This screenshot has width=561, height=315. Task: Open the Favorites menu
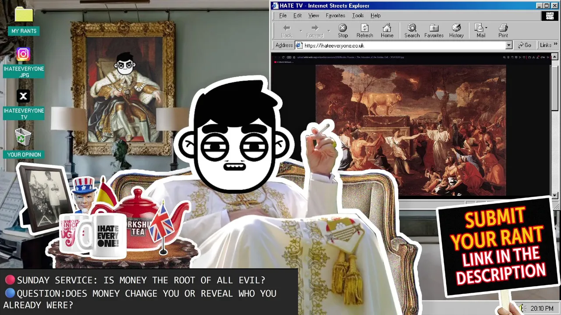point(335,15)
